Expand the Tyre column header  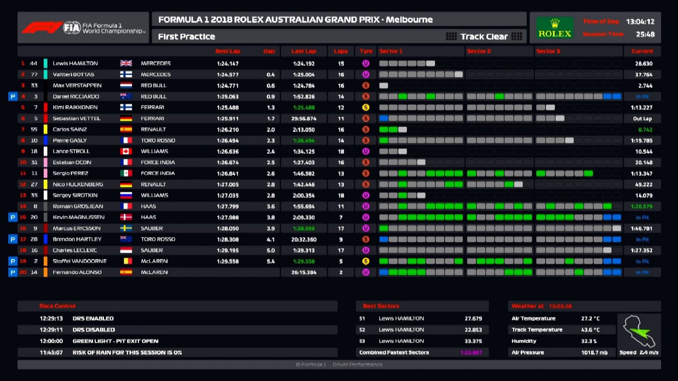(366, 51)
